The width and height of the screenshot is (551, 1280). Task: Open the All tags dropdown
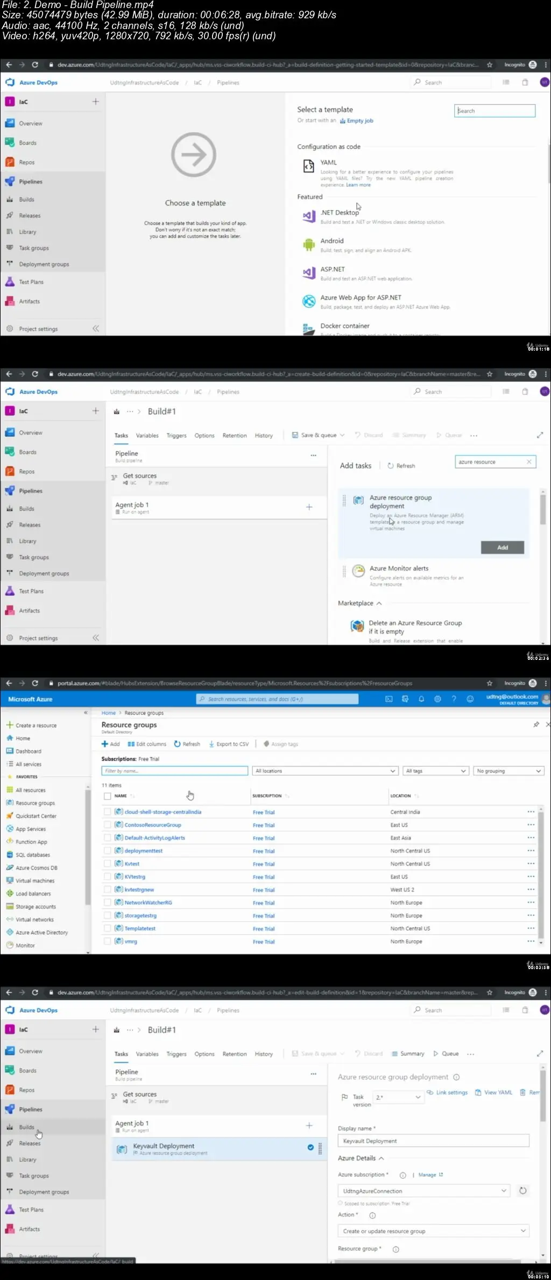pyautogui.click(x=435, y=771)
